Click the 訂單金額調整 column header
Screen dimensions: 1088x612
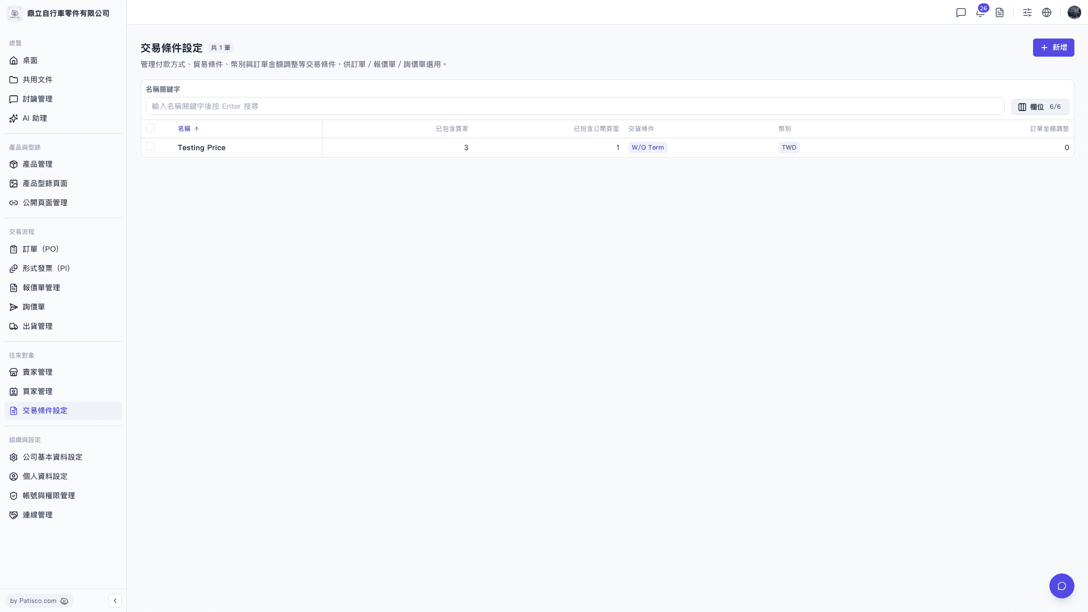click(1049, 129)
